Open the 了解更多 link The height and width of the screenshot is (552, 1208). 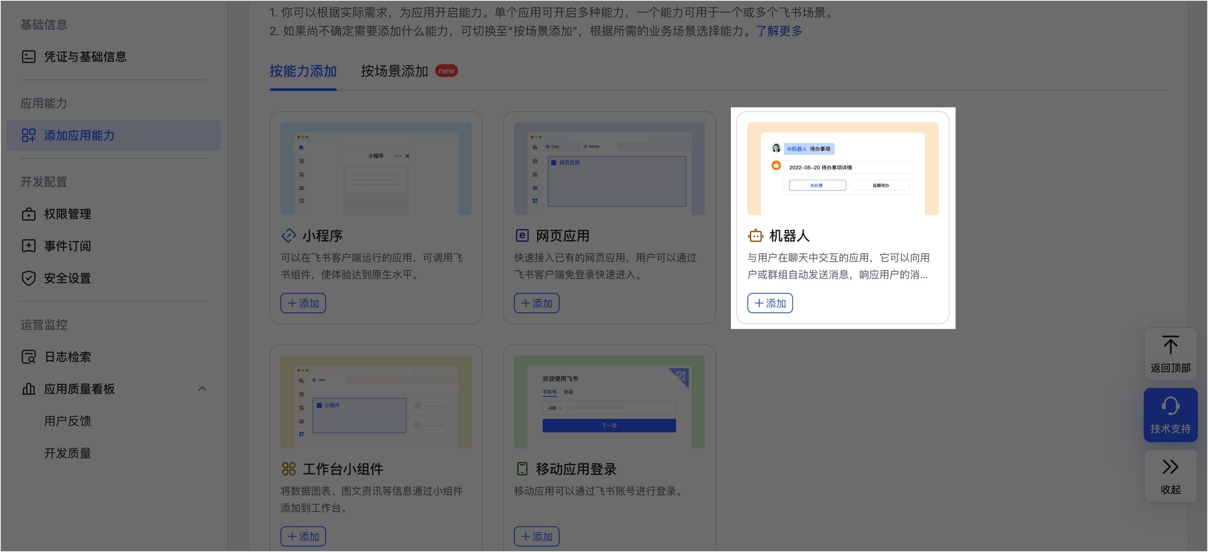coord(779,31)
